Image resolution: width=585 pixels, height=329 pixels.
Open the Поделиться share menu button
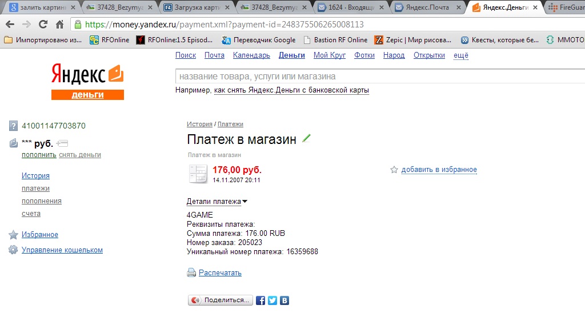point(220,300)
